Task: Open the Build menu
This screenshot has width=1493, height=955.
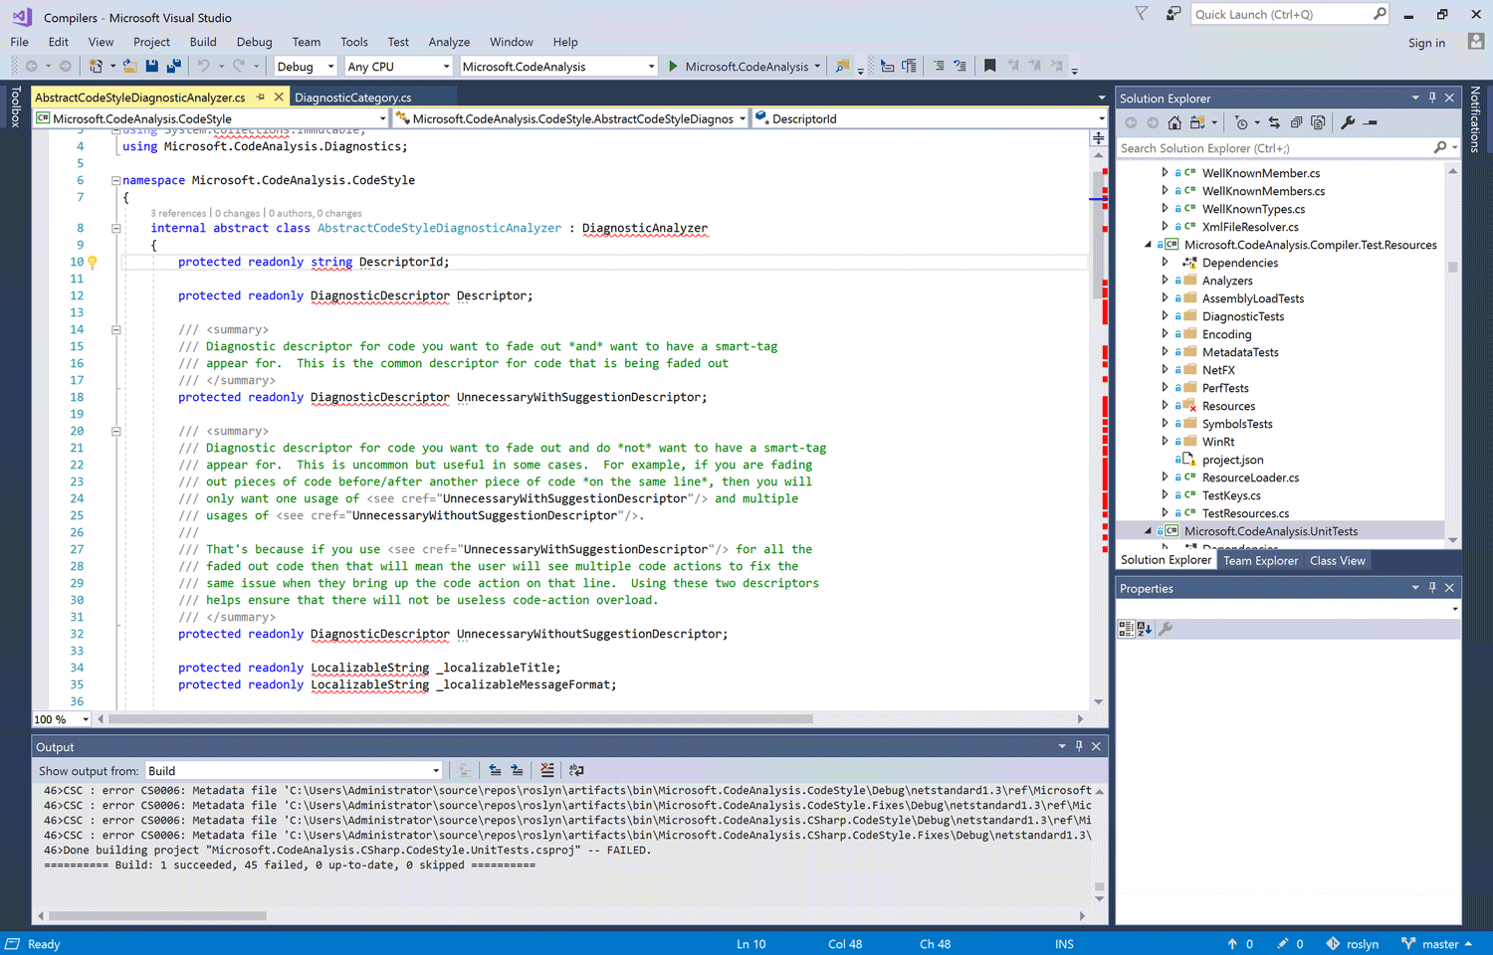Action: [203, 42]
